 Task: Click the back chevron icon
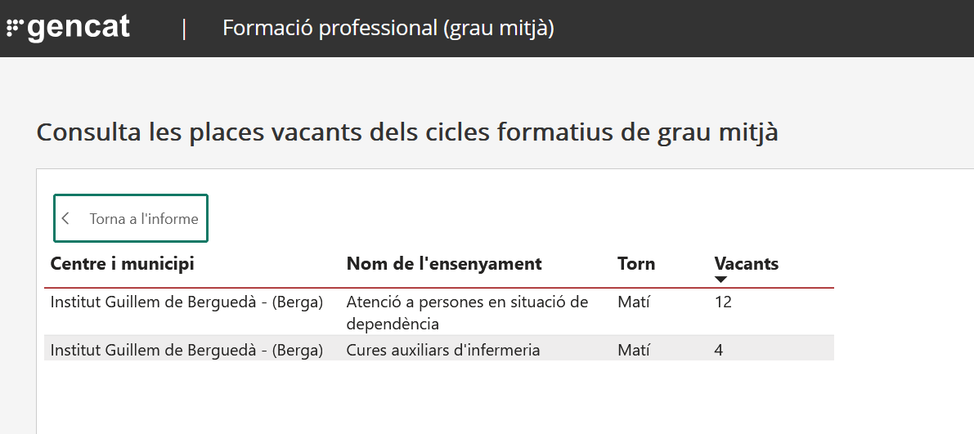coord(66,218)
